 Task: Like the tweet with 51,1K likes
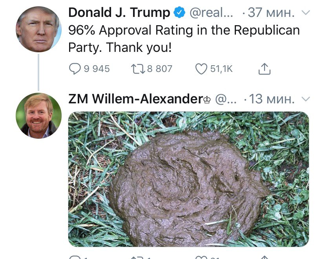tap(201, 69)
